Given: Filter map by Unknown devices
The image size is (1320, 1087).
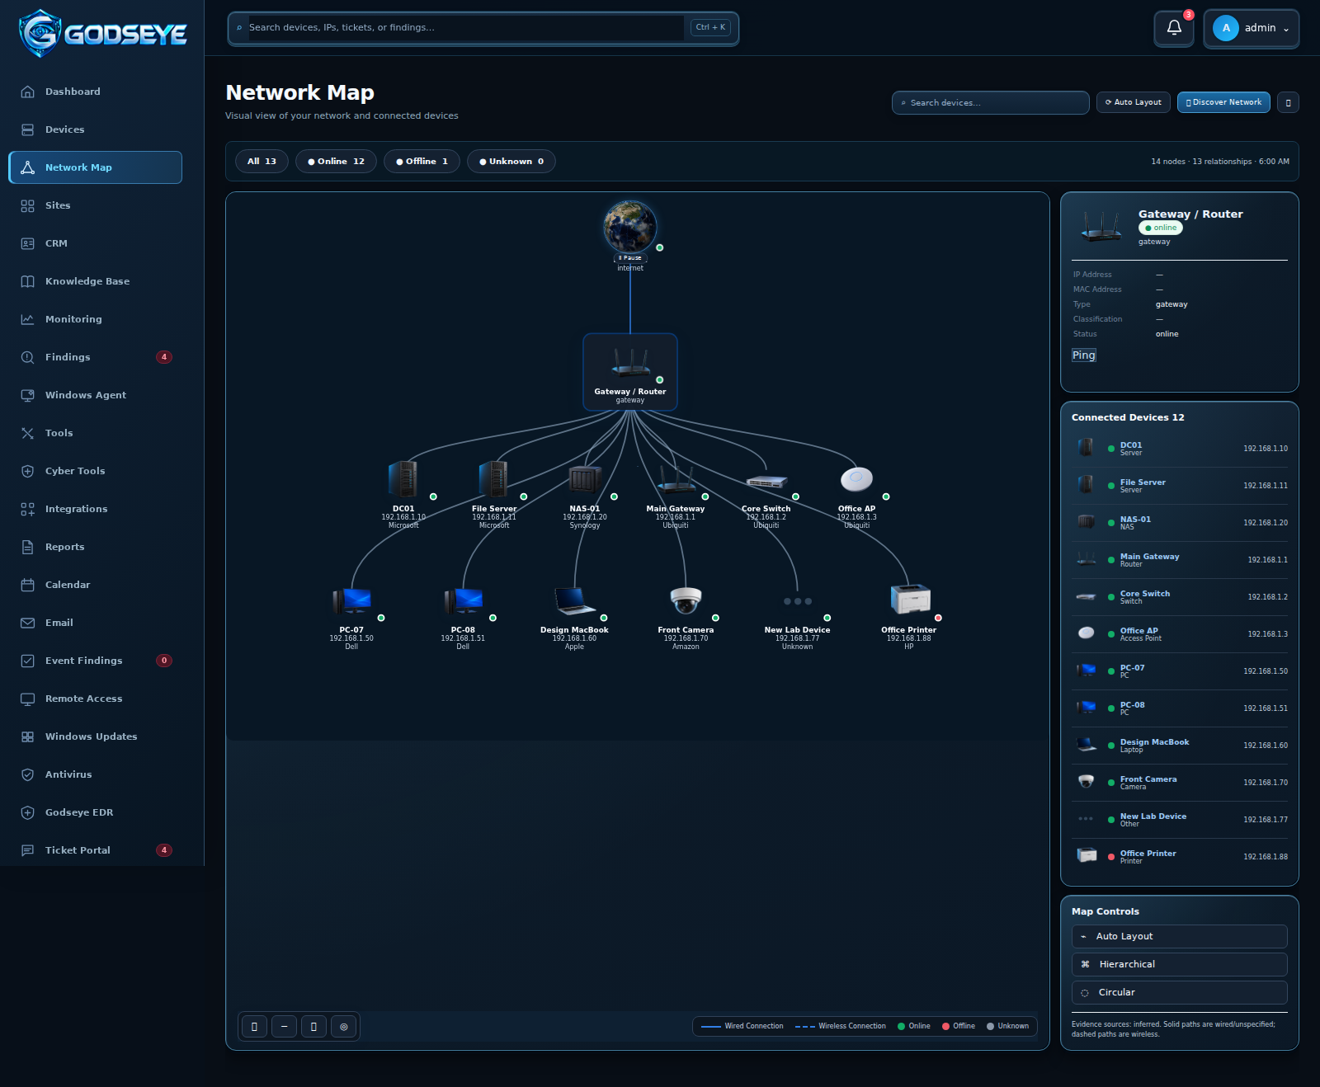Looking at the screenshot, I should (511, 162).
